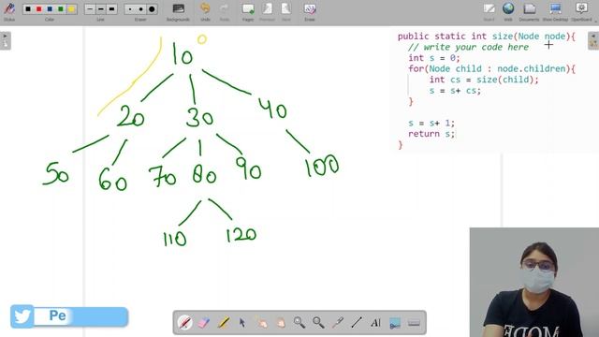The image size is (599, 337).
Task: Select the Highlighter marker tool
Action: click(223, 322)
